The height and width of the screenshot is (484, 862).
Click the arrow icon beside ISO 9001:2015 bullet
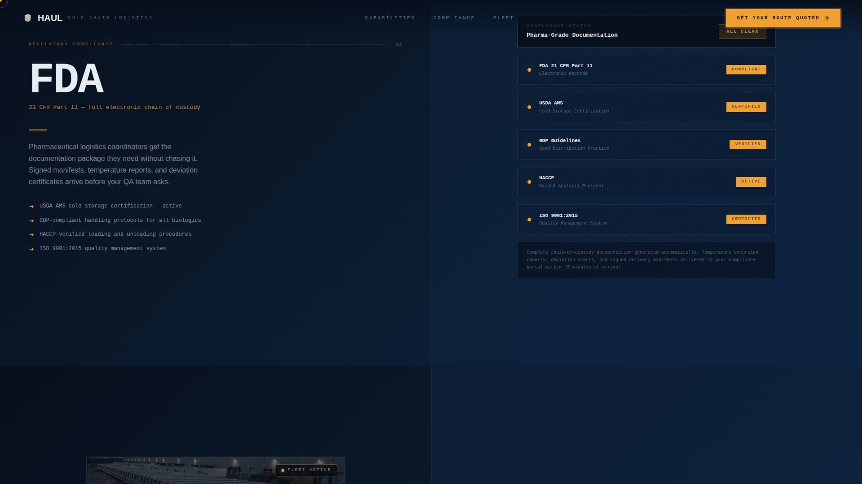(x=31, y=249)
